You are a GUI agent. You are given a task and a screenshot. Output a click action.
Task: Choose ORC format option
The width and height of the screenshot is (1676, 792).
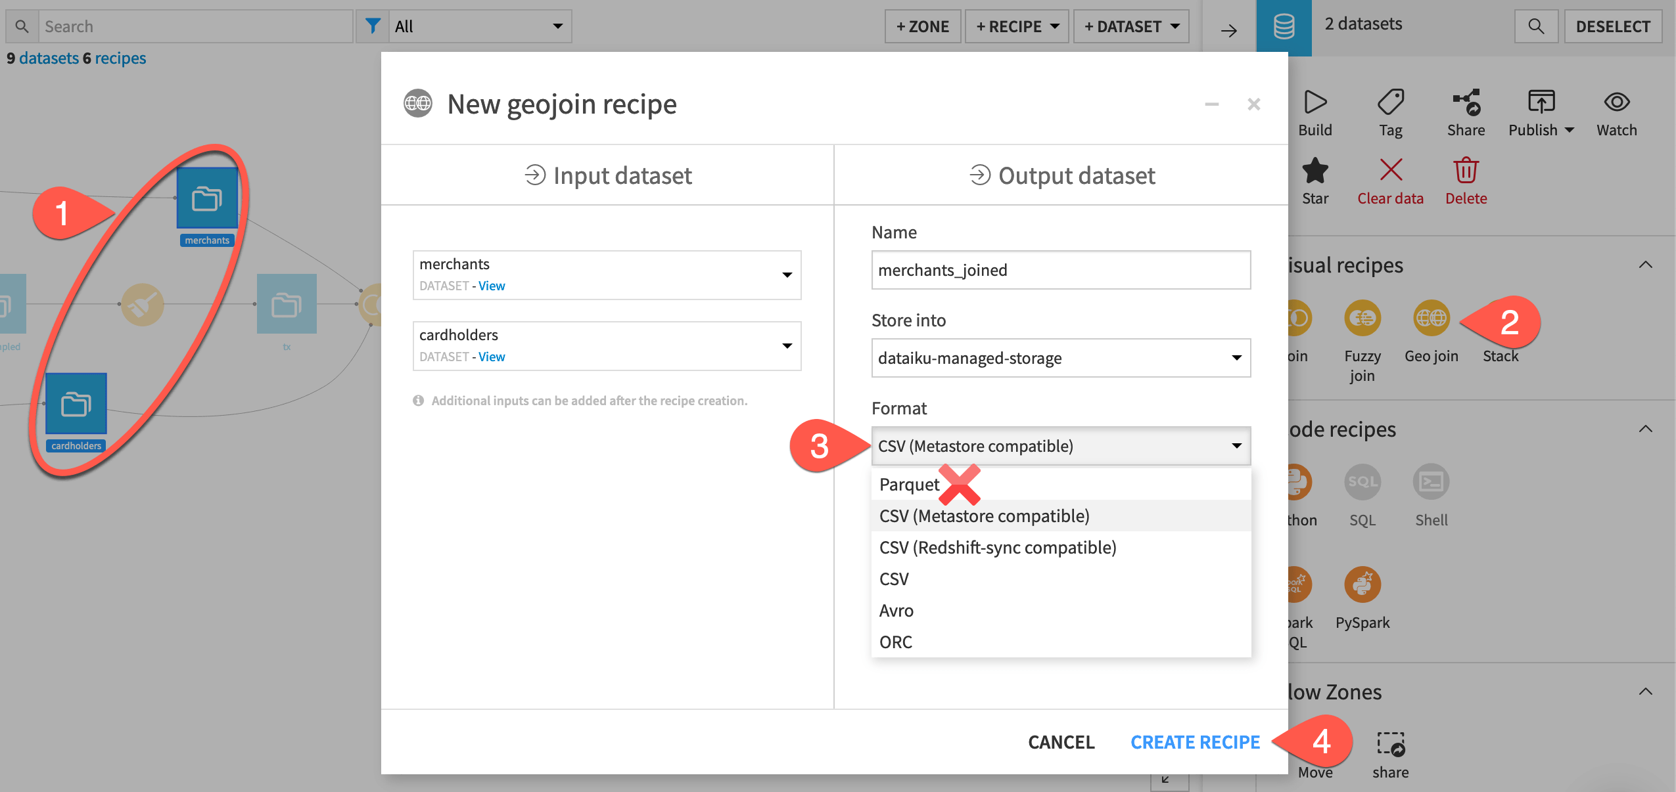tap(1061, 642)
